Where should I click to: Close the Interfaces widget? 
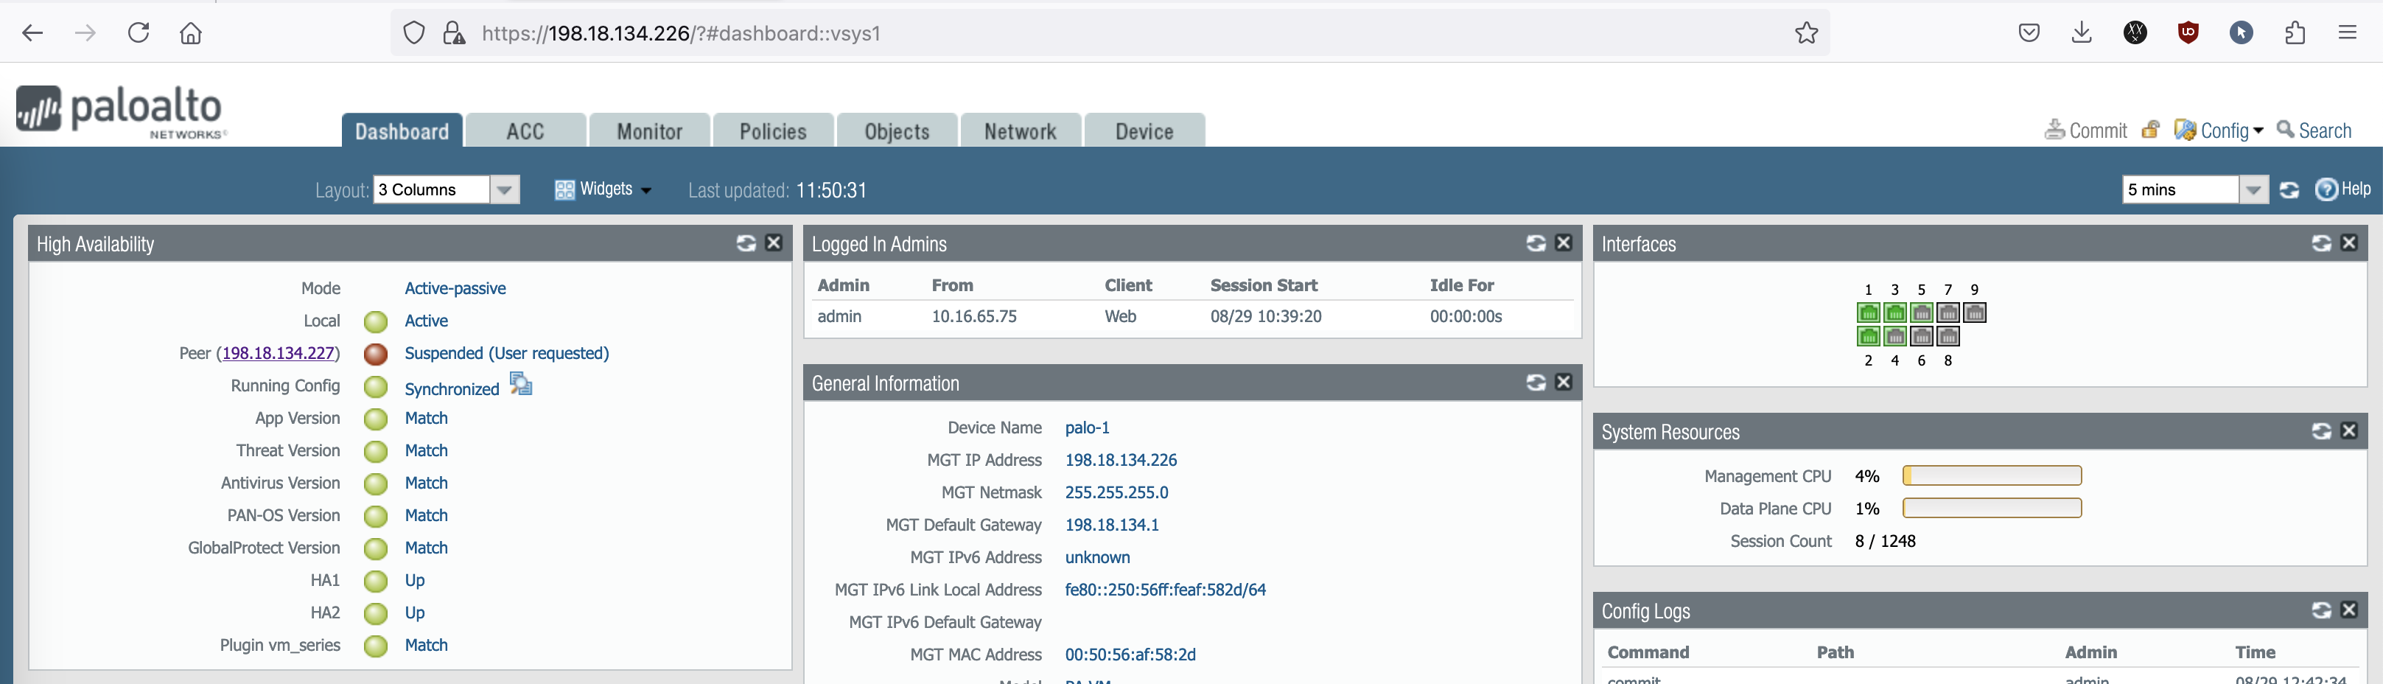click(x=2349, y=243)
